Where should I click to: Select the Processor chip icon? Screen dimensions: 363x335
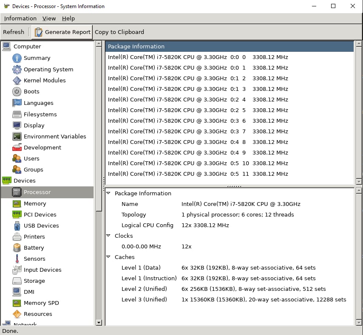pos(17,192)
